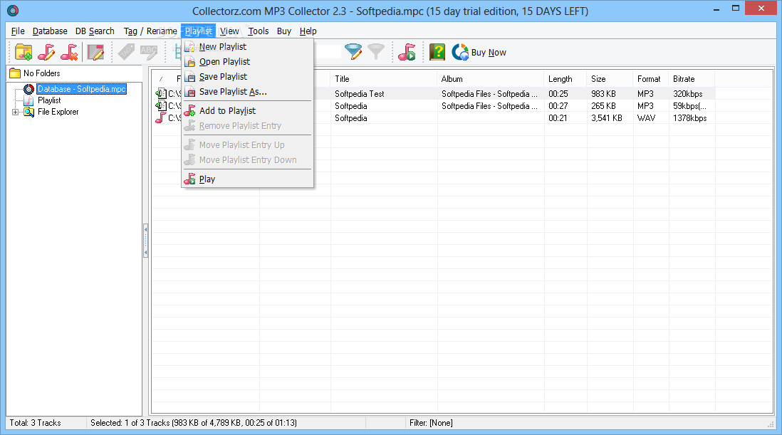Viewport: 782px width, 435px height.
Task: Click the disabled Remove Playlist Entry item
Action: 247,125
